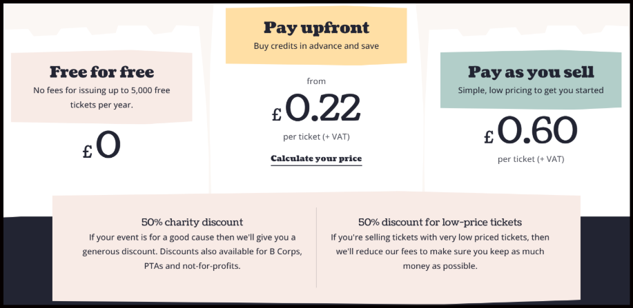
Task: Click the 5,000 free tickets per year text
Action: [101, 97]
